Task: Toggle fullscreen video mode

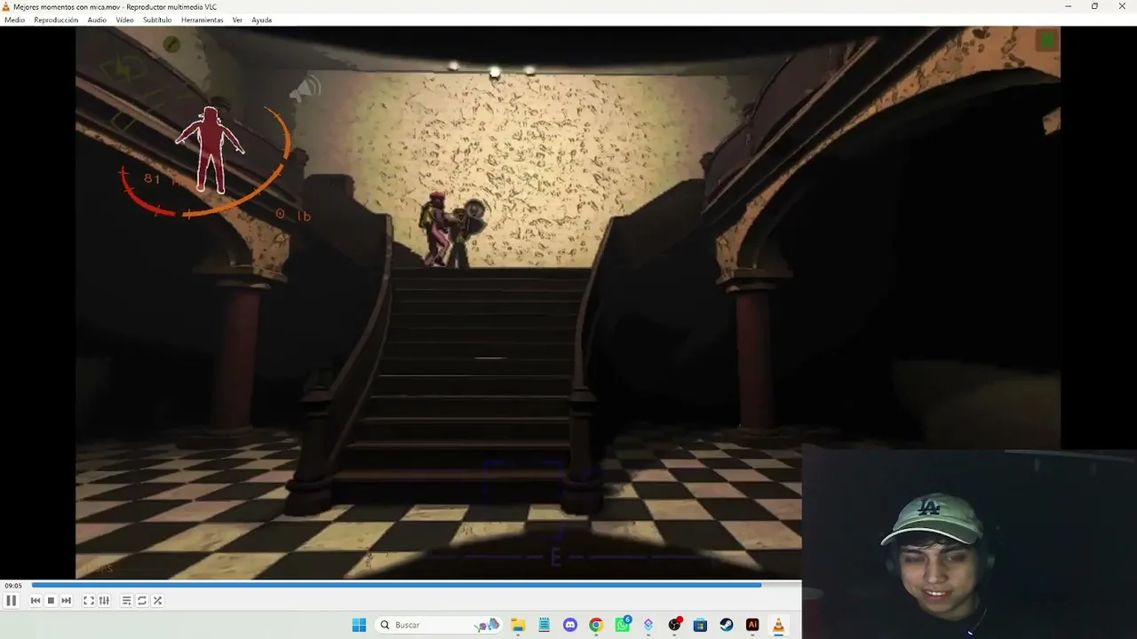Action: tap(89, 601)
